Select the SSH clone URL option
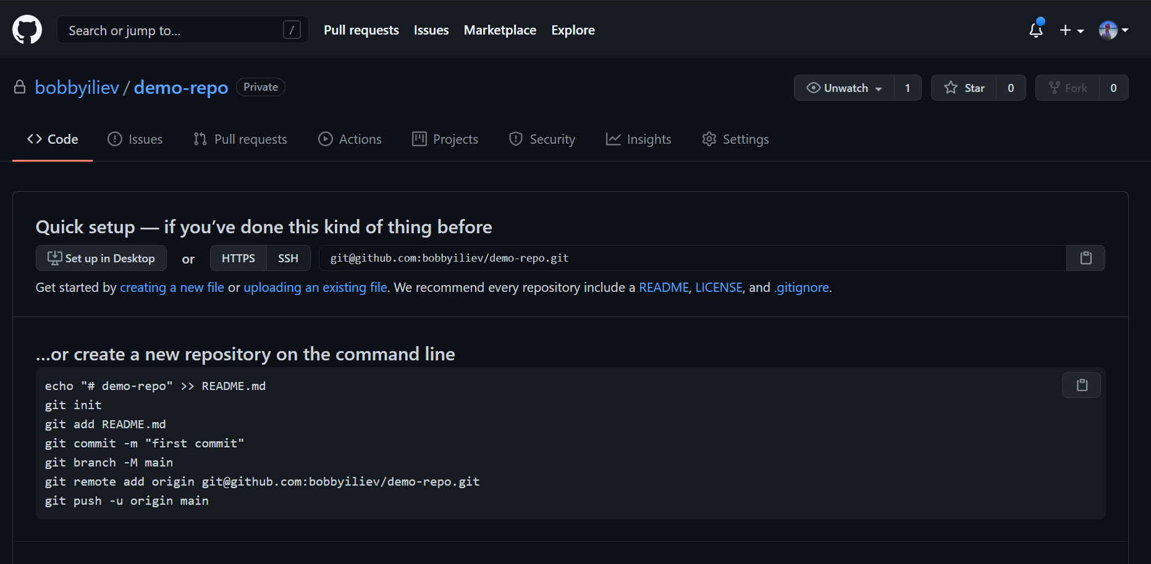1151x564 pixels. pyautogui.click(x=288, y=258)
